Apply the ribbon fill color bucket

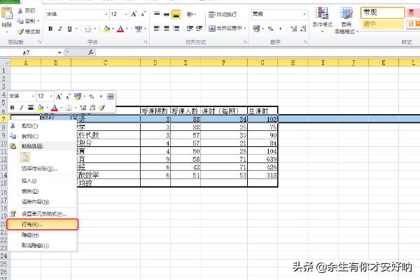(106, 29)
